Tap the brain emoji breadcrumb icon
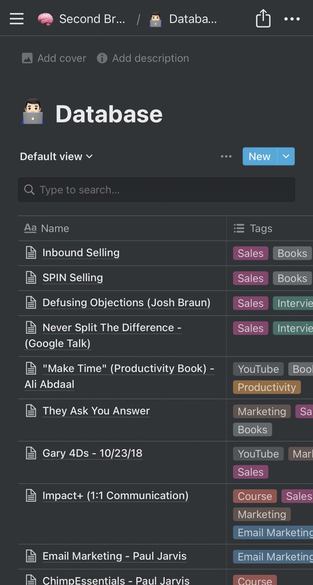 tap(45, 19)
